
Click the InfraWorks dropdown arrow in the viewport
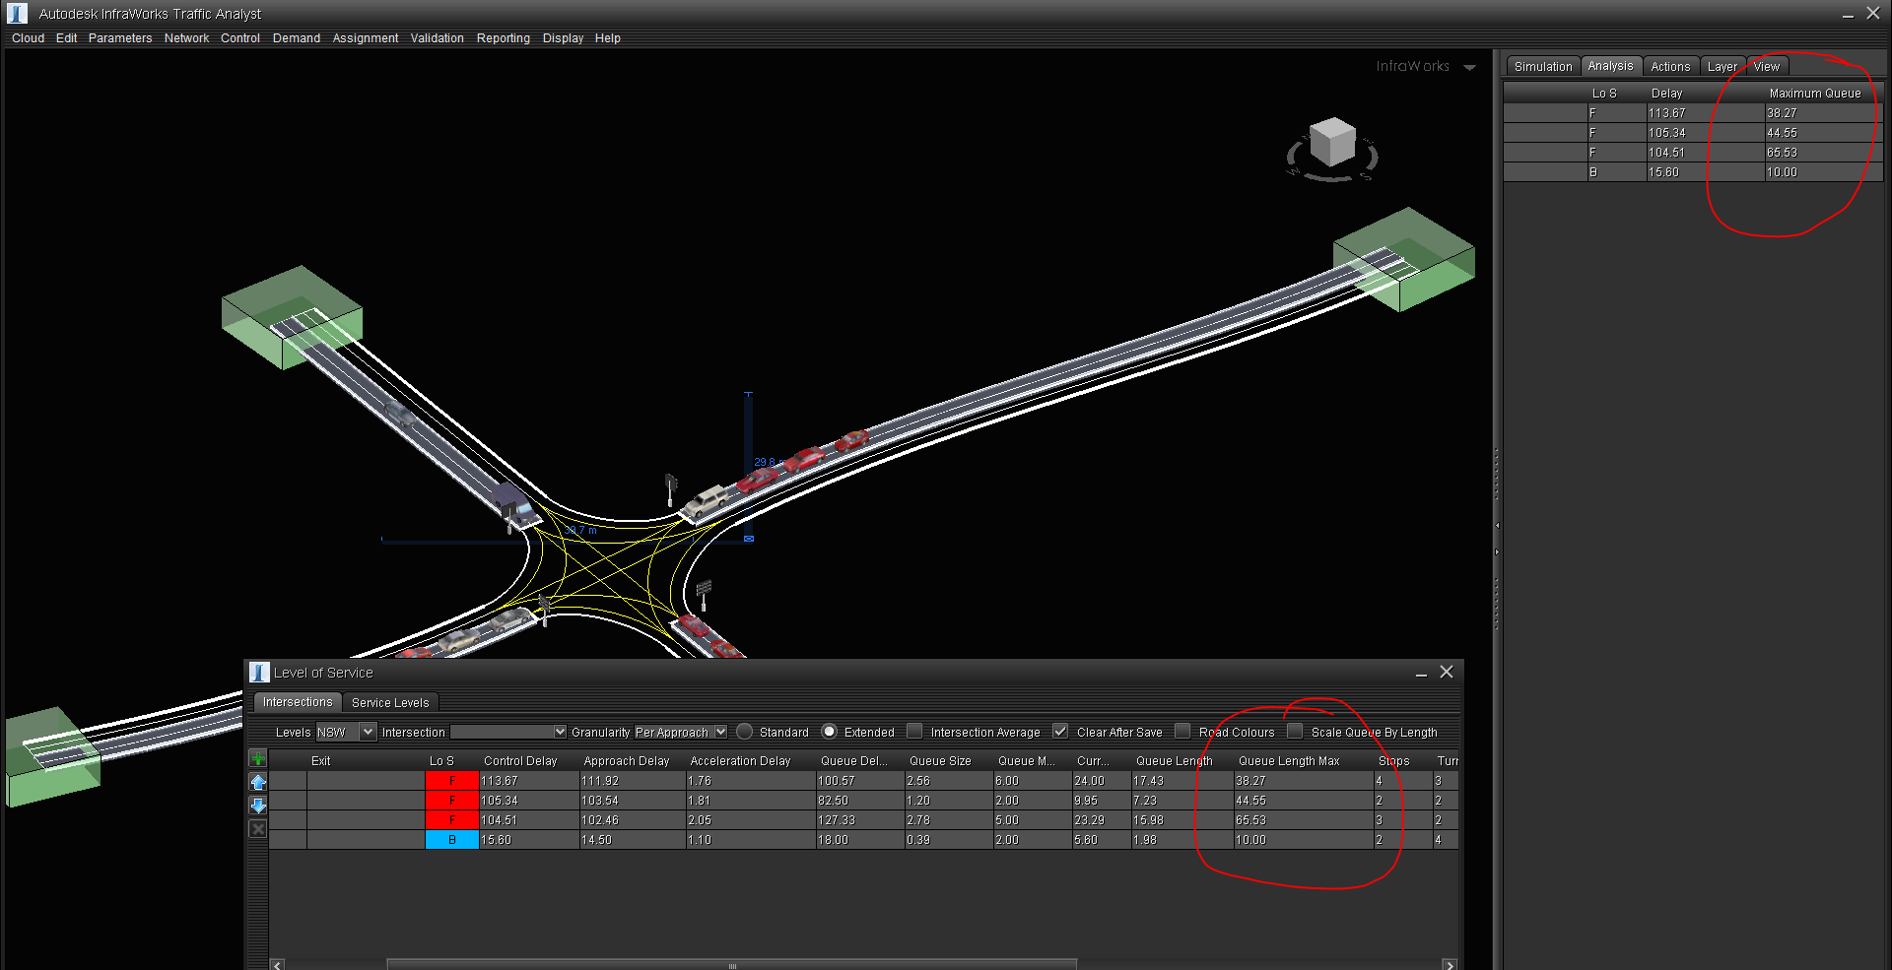point(1470,67)
